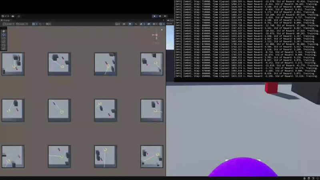Select third-row third training arena
320x180 pixels.
point(106,156)
